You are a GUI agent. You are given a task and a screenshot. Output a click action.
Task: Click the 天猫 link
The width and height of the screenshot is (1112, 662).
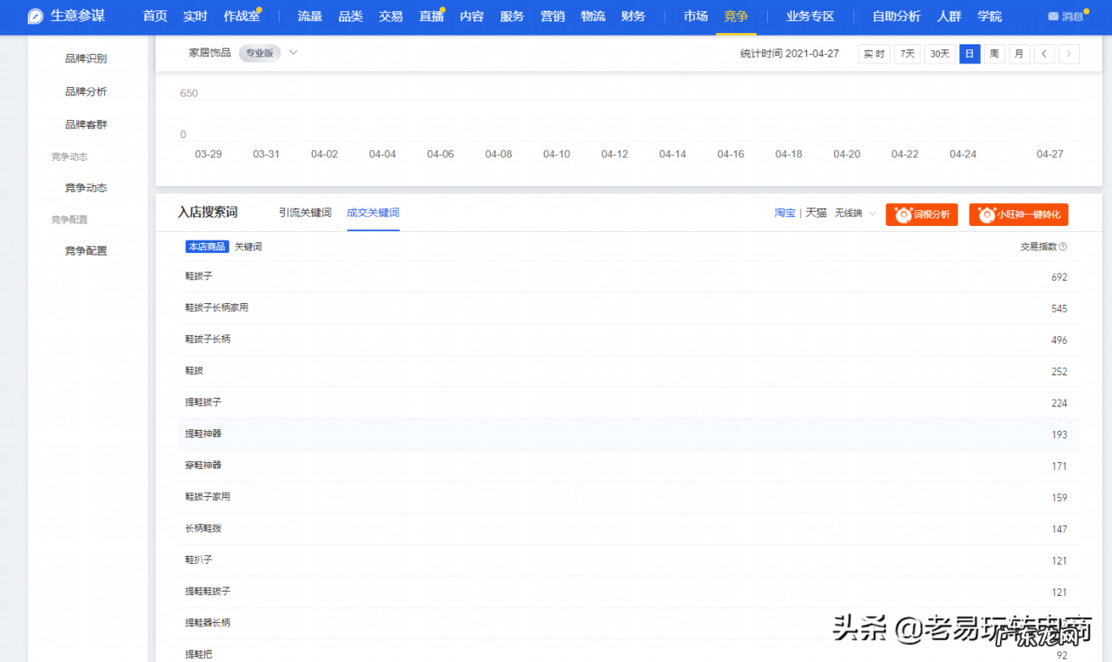point(817,213)
